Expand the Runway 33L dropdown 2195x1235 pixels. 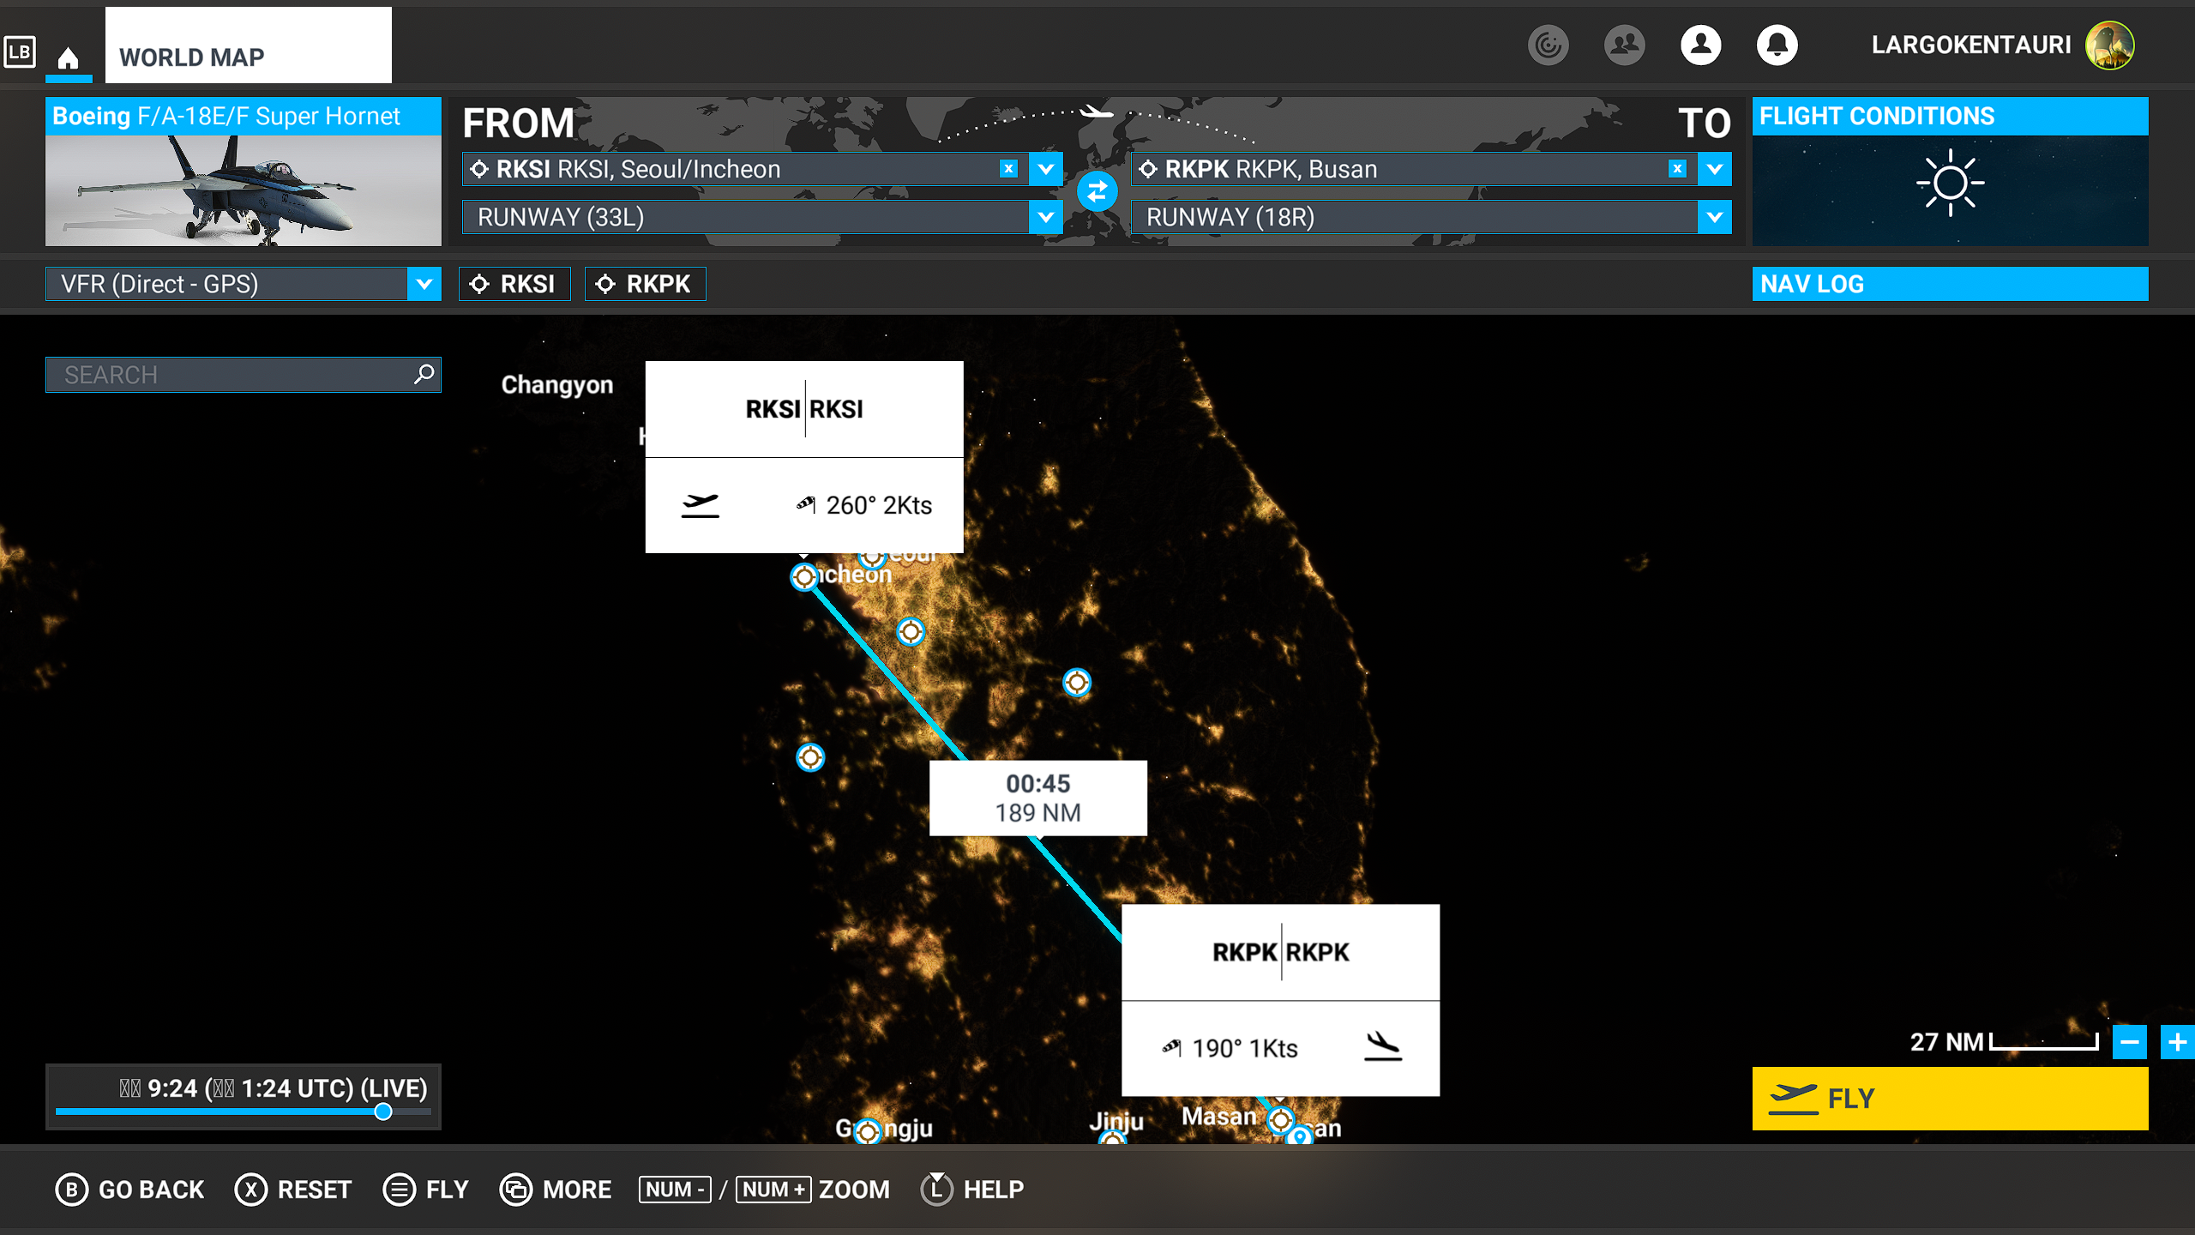click(1045, 217)
